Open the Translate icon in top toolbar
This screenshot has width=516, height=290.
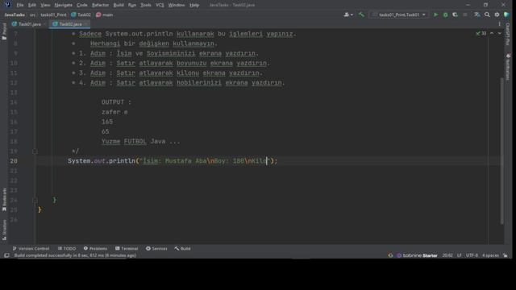pyautogui.click(x=476, y=14)
